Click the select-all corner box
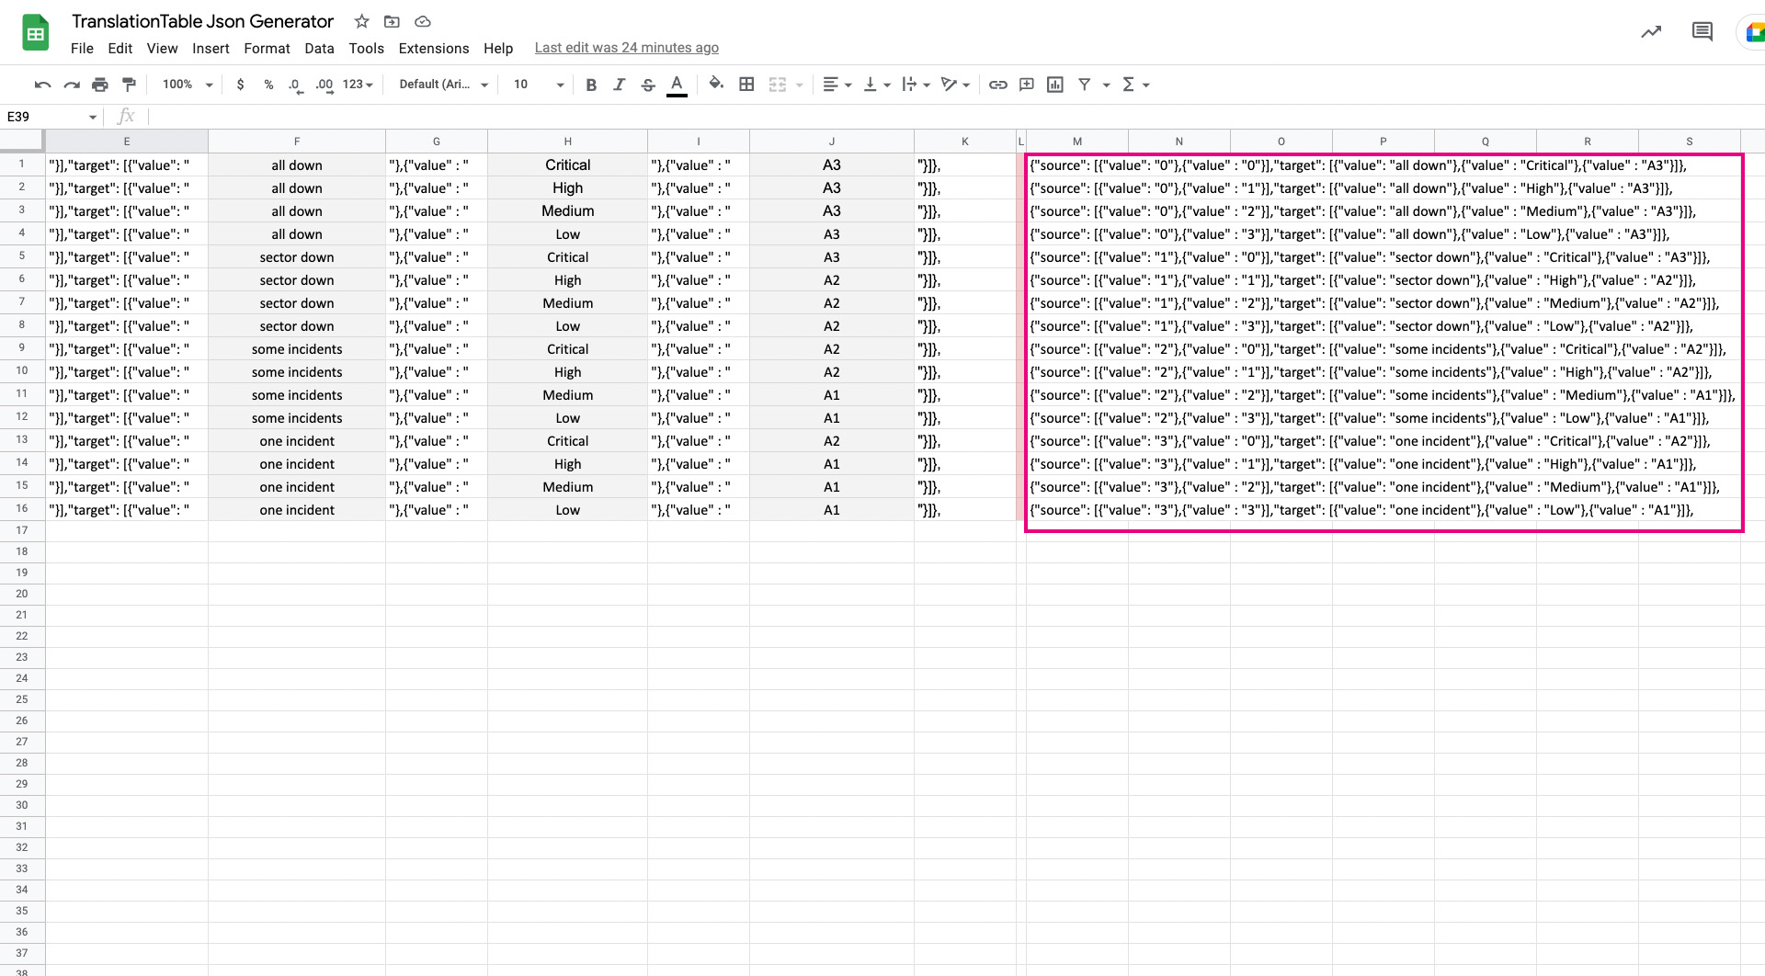1765x976 pixels. point(22,141)
